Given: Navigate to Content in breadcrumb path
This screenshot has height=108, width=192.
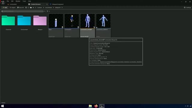Looking at the screenshot, I should tap(39, 7).
